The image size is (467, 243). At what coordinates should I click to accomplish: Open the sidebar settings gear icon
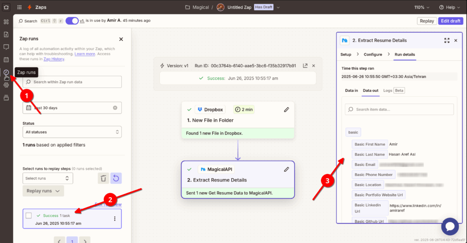[6, 85]
